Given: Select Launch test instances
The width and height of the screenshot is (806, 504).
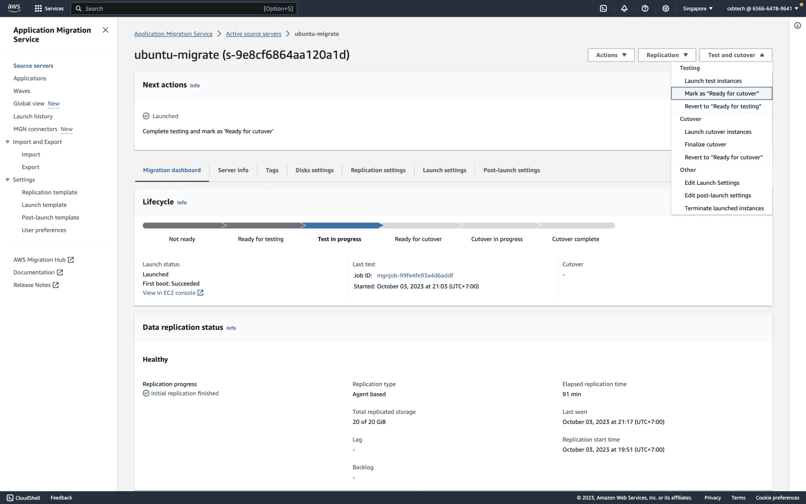Looking at the screenshot, I should tap(722, 81).
